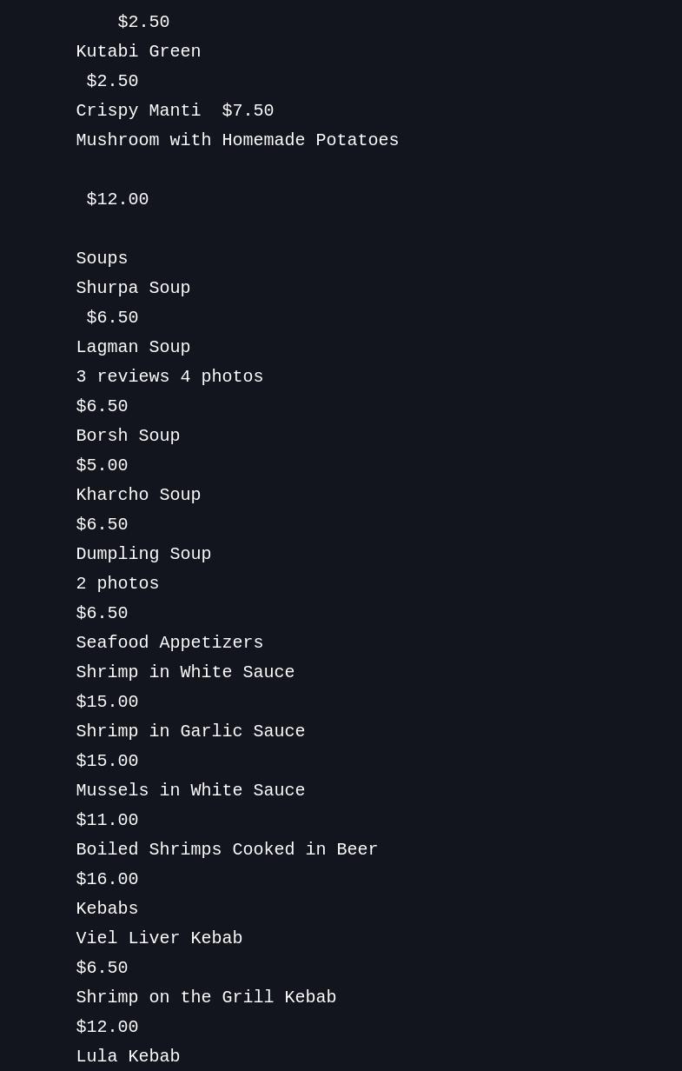Click the Kharcho Soup entry
Viewport: 682px width, 1071px height.
pyautogui.click(x=138, y=496)
